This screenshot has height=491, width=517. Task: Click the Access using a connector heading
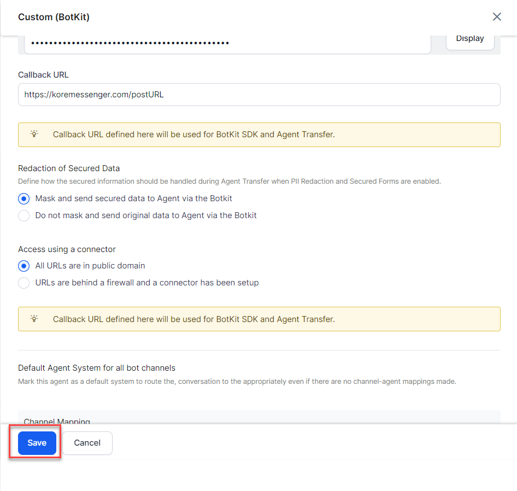[x=67, y=249]
